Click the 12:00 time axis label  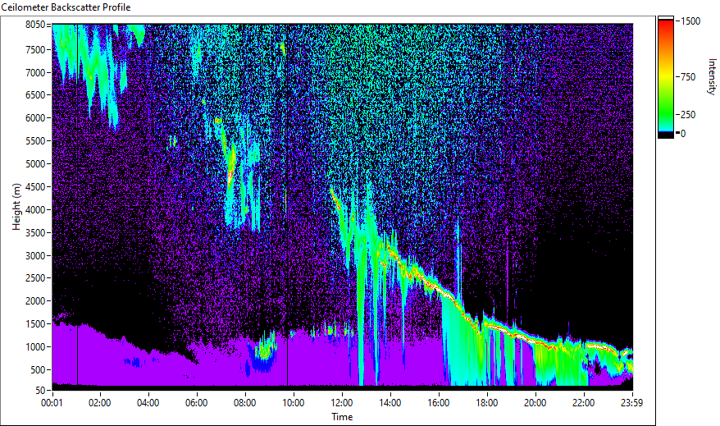click(x=342, y=403)
